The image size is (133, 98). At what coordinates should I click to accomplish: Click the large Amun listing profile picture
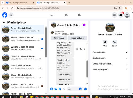[110, 27]
